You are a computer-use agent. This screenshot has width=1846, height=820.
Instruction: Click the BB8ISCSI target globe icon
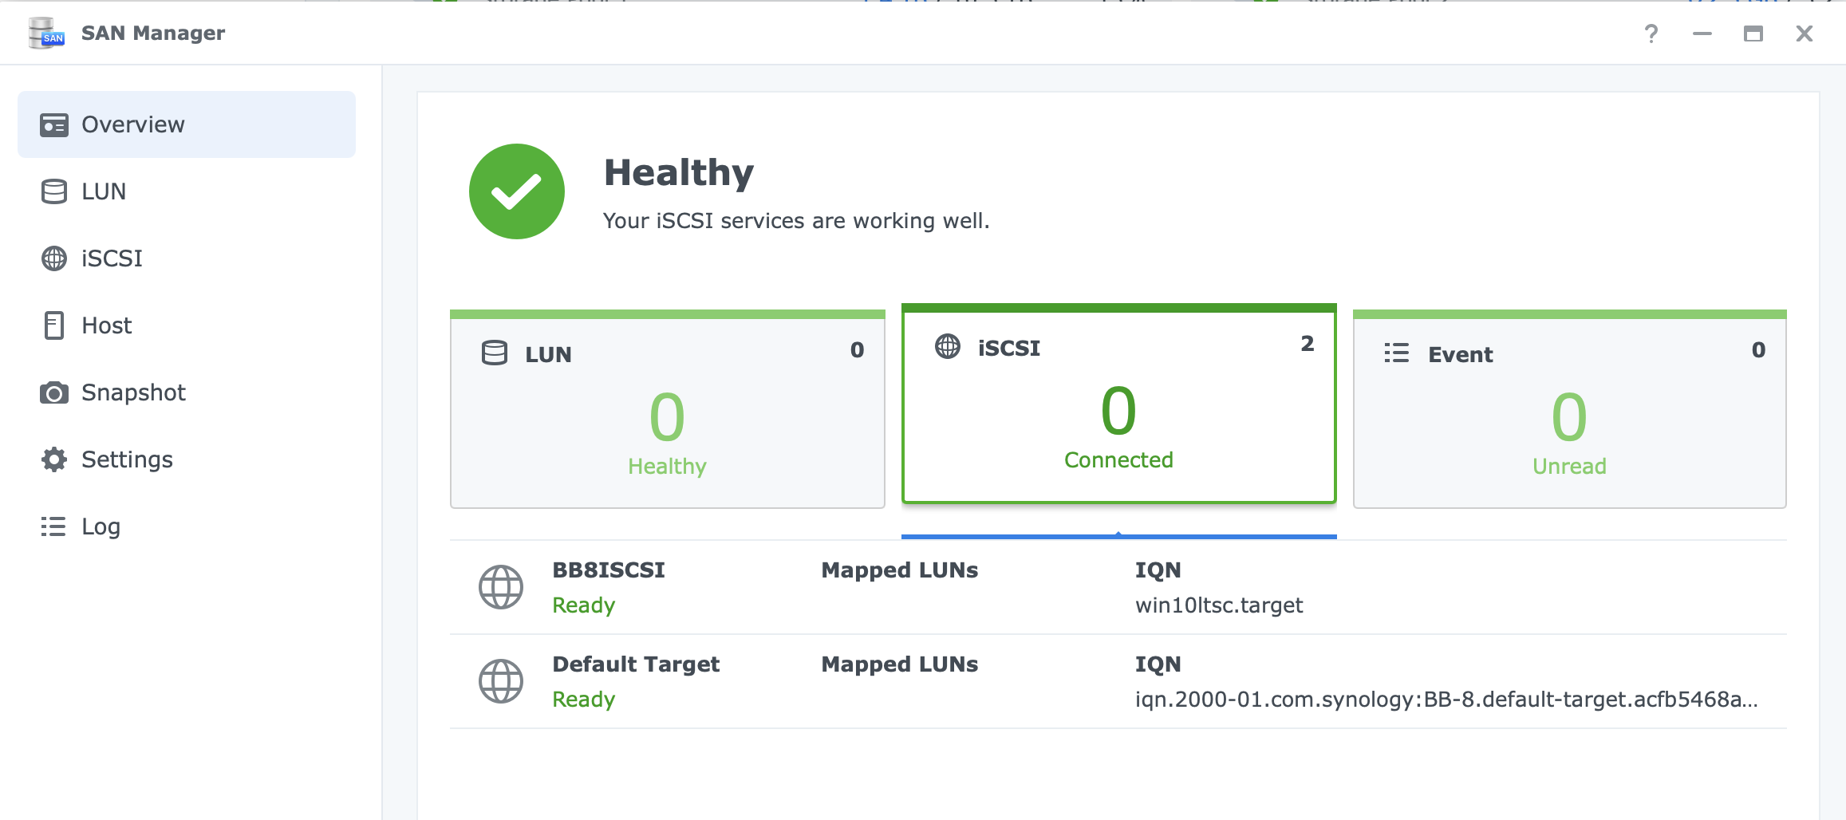(501, 587)
